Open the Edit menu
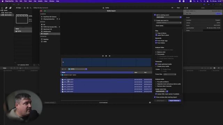This screenshot has height=125, width=223. pos(21,1)
